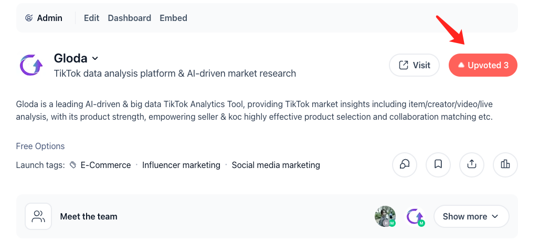The height and width of the screenshot is (241, 550).
Task: Open the Embed menu item
Action: [173, 18]
